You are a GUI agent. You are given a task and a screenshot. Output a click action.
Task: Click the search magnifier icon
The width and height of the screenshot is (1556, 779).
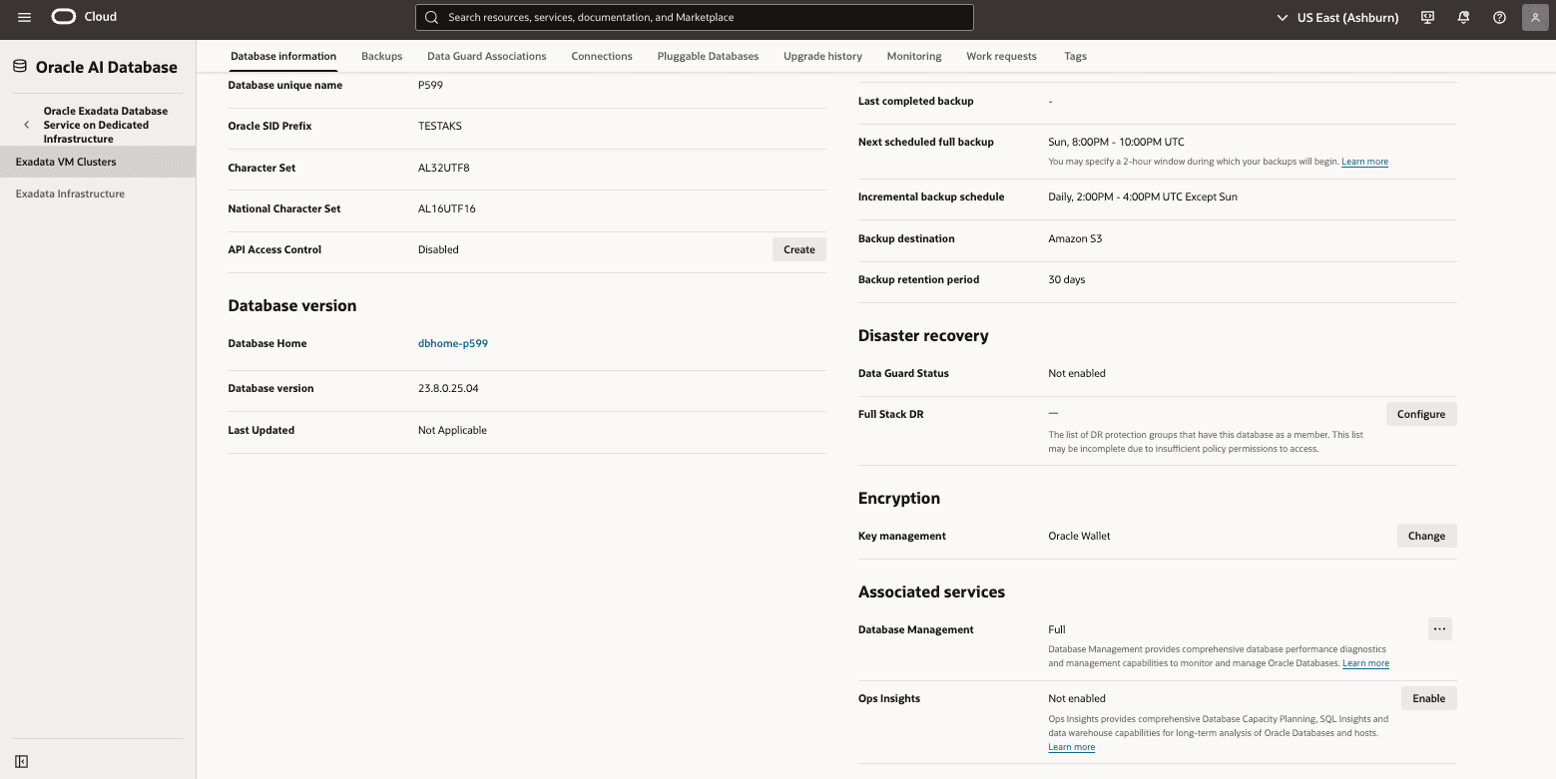(x=431, y=17)
